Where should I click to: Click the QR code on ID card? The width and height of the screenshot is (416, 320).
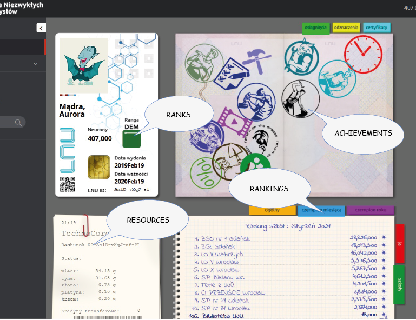(x=67, y=184)
